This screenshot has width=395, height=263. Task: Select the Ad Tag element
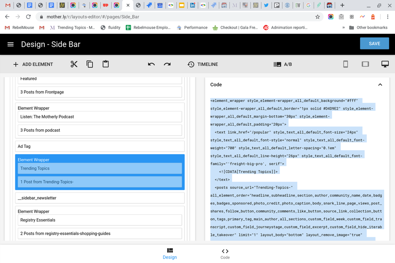pyautogui.click(x=100, y=147)
